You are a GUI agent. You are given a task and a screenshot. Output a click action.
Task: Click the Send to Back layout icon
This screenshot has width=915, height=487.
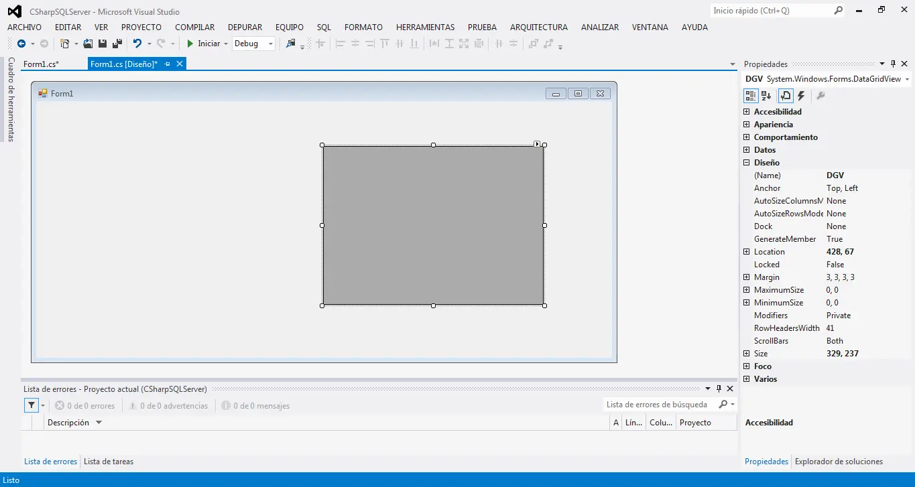coord(548,44)
